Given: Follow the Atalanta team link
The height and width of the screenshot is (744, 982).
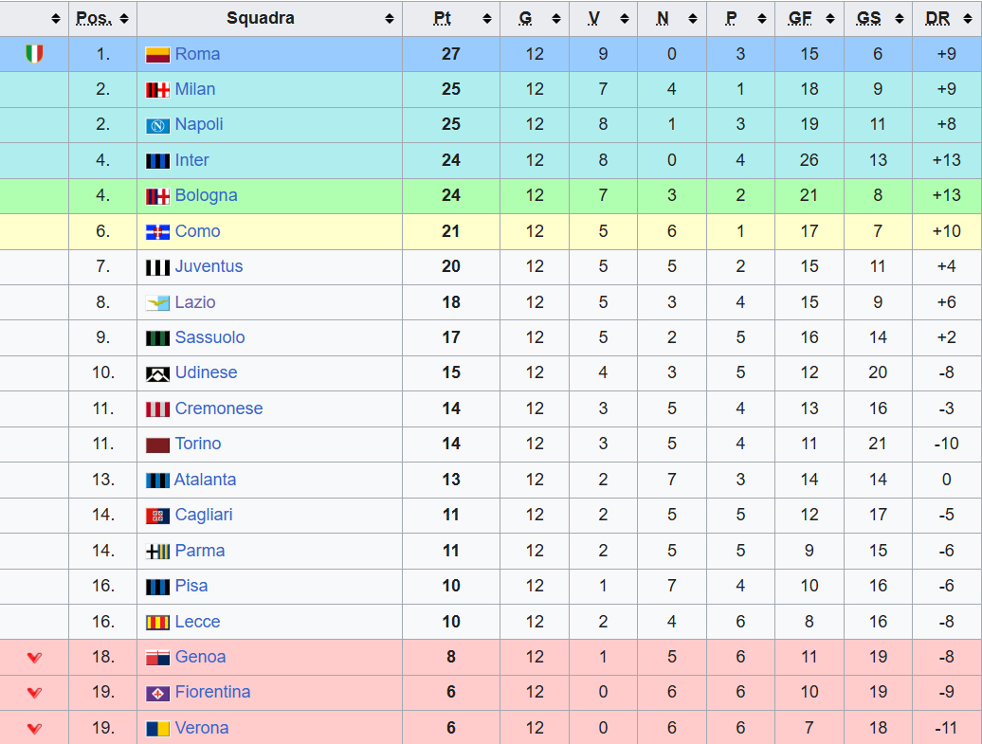Looking at the screenshot, I should click(x=205, y=480).
